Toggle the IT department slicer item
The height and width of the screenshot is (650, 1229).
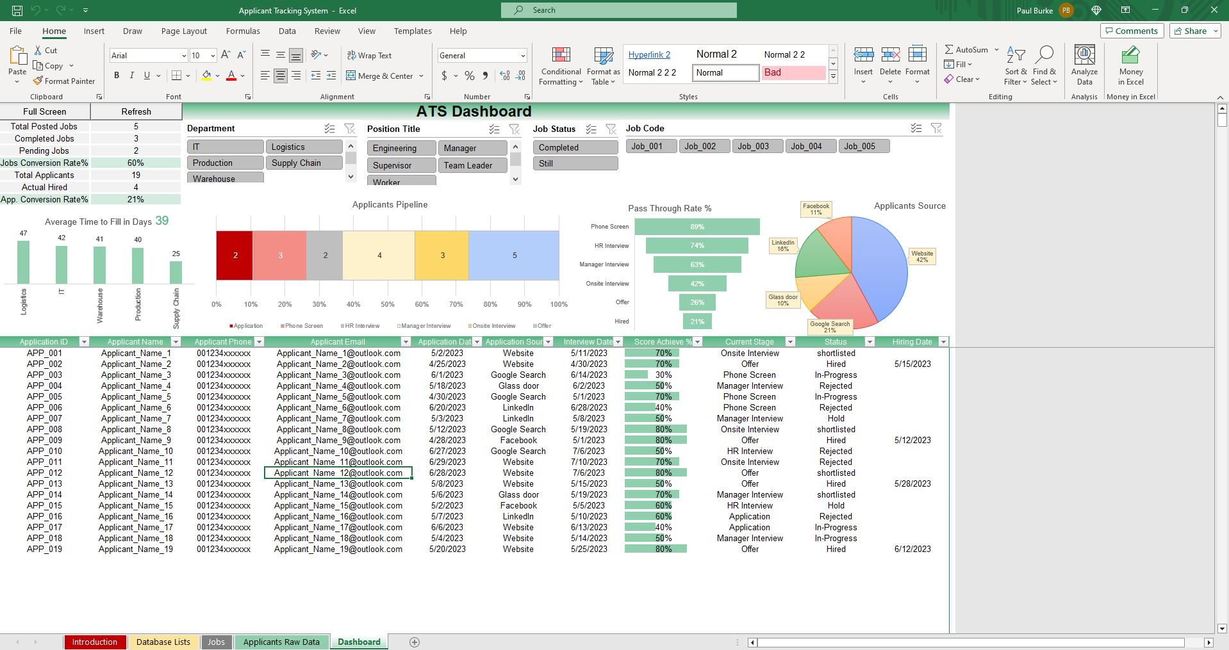click(224, 147)
